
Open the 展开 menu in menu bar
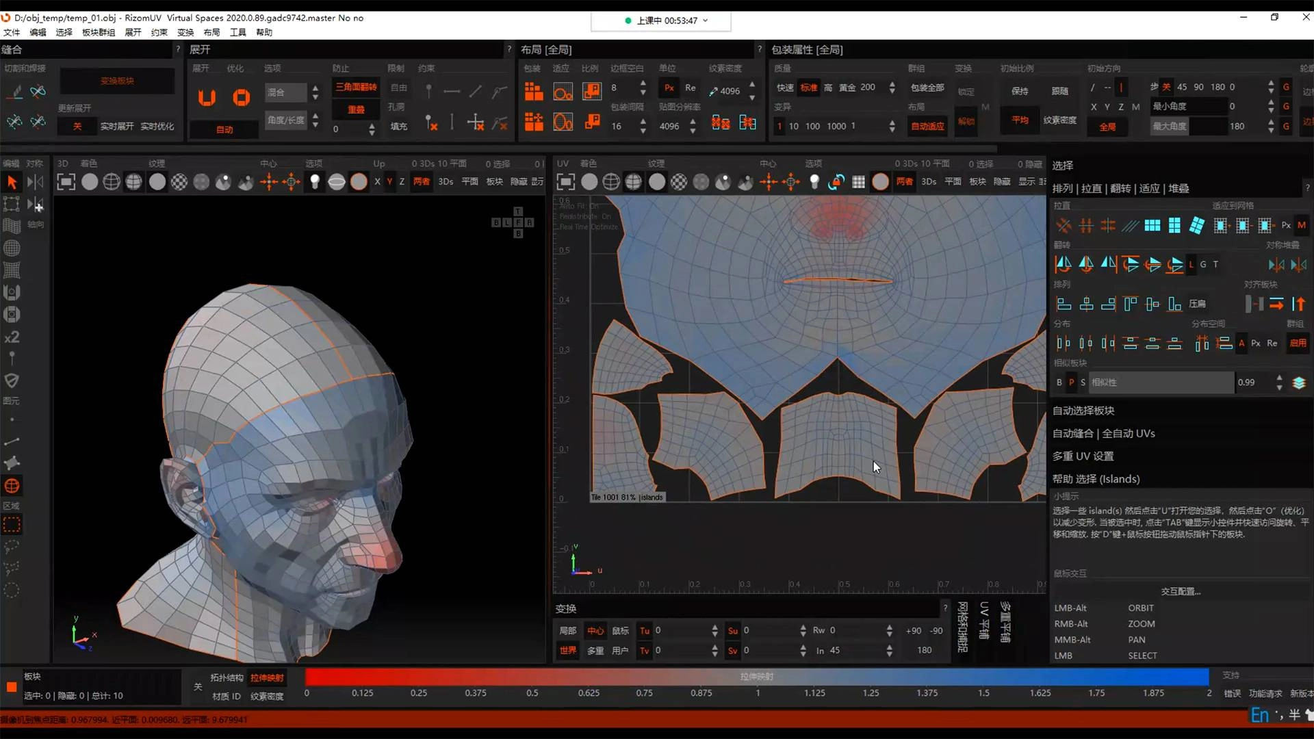pyautogui.click(x=133, y=32)
